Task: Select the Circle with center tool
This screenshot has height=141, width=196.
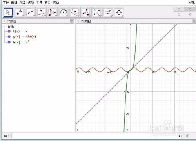Action: [64, 12]
